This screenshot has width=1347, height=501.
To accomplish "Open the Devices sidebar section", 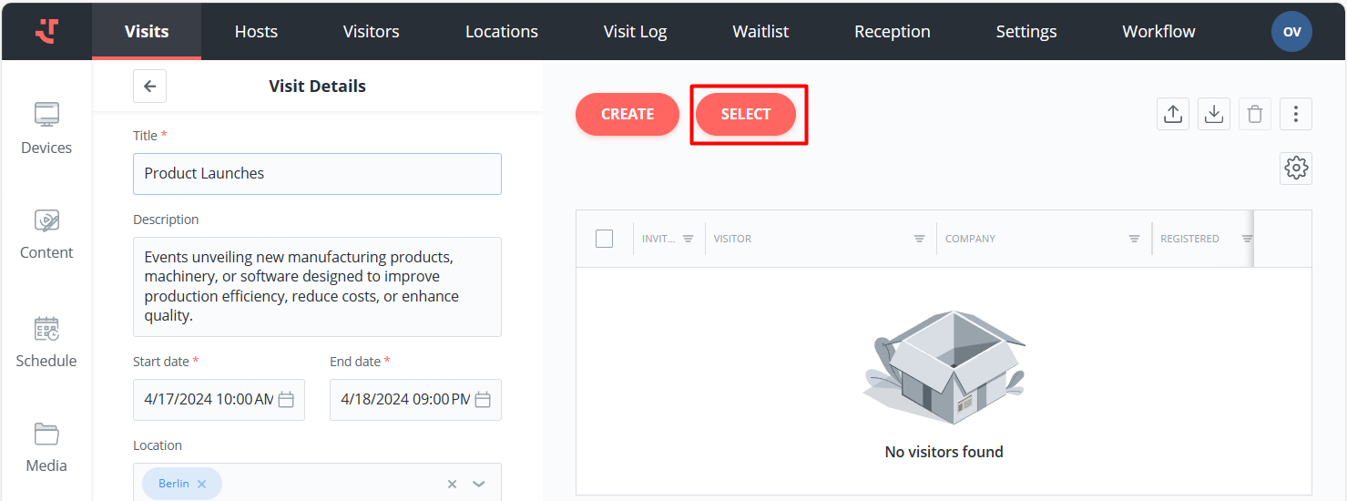I will tap(46, 128).
